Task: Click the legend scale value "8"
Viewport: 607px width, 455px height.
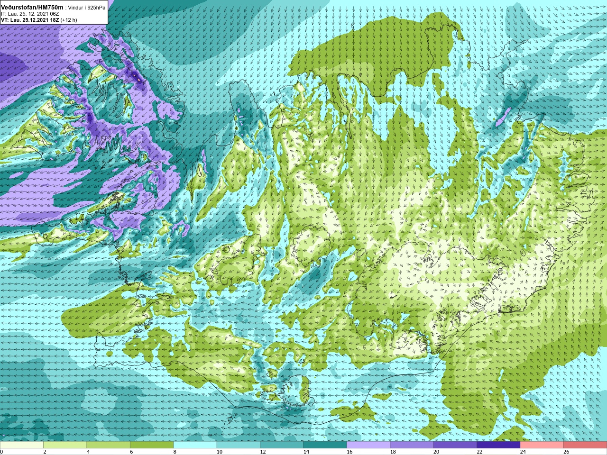Action: tap(175, 452)
